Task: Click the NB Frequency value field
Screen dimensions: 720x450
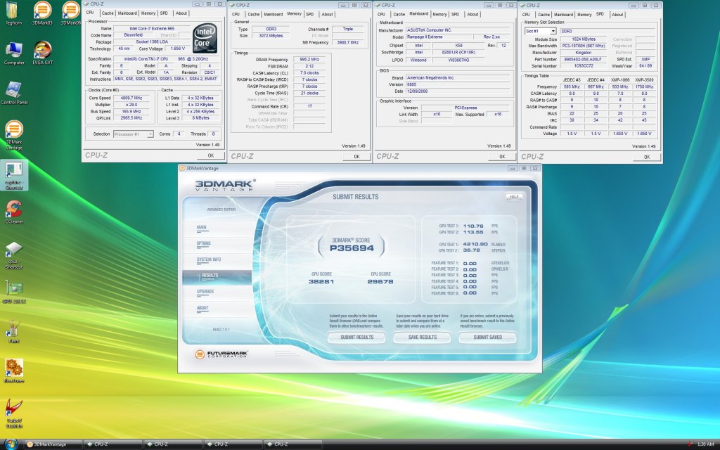Action: pos(348,42)
